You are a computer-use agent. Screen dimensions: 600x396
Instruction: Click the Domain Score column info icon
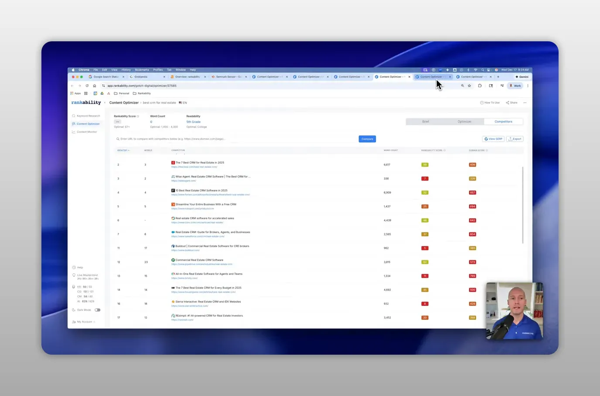(x=487, y=150)
